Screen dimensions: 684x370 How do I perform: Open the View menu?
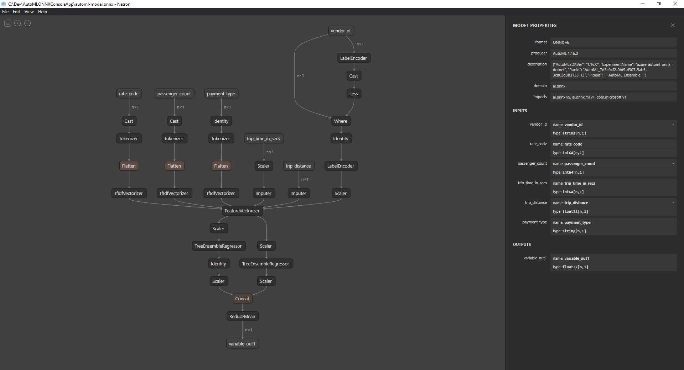click(29, 12)
